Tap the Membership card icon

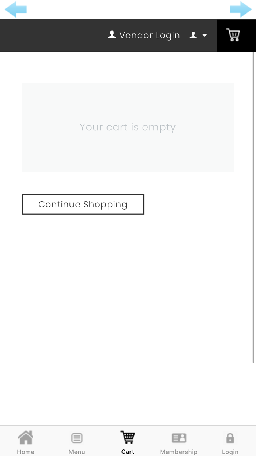point(179,438)
